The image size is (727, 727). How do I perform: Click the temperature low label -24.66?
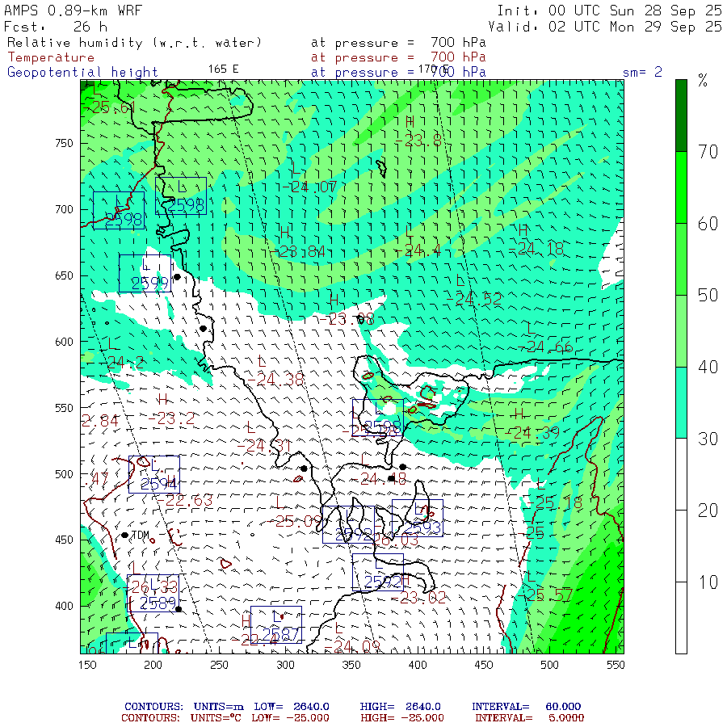(545, 347)
